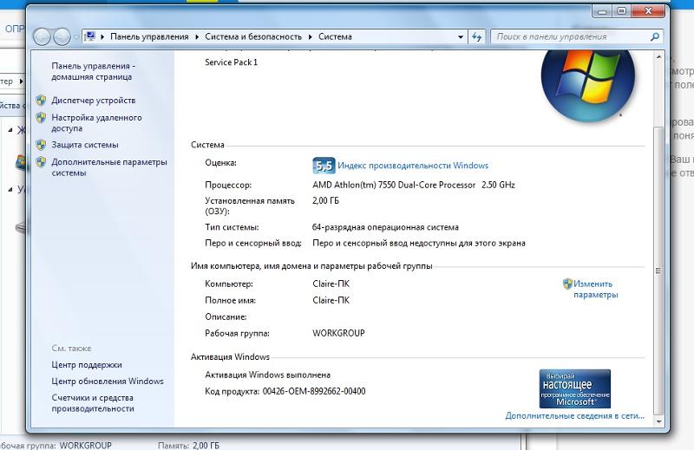The width and height of the screenshot is (694, 450).
Task: Close the System window
Action: coord(648,11)
